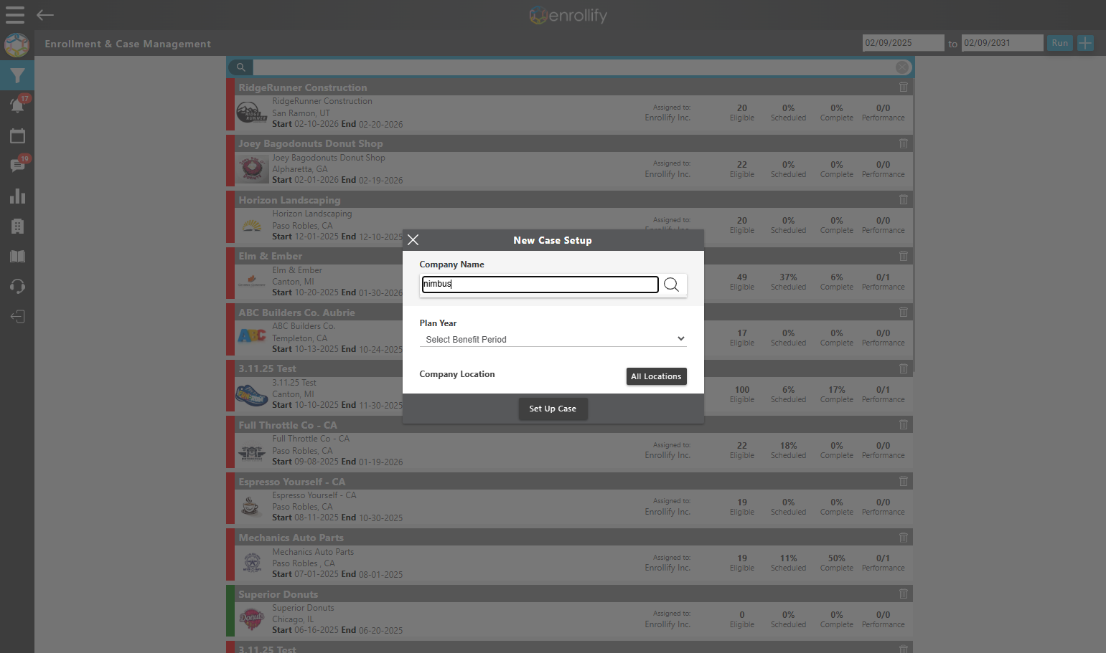Click the Set Up Case button
1106x653 pixels.
pos(553,409)
